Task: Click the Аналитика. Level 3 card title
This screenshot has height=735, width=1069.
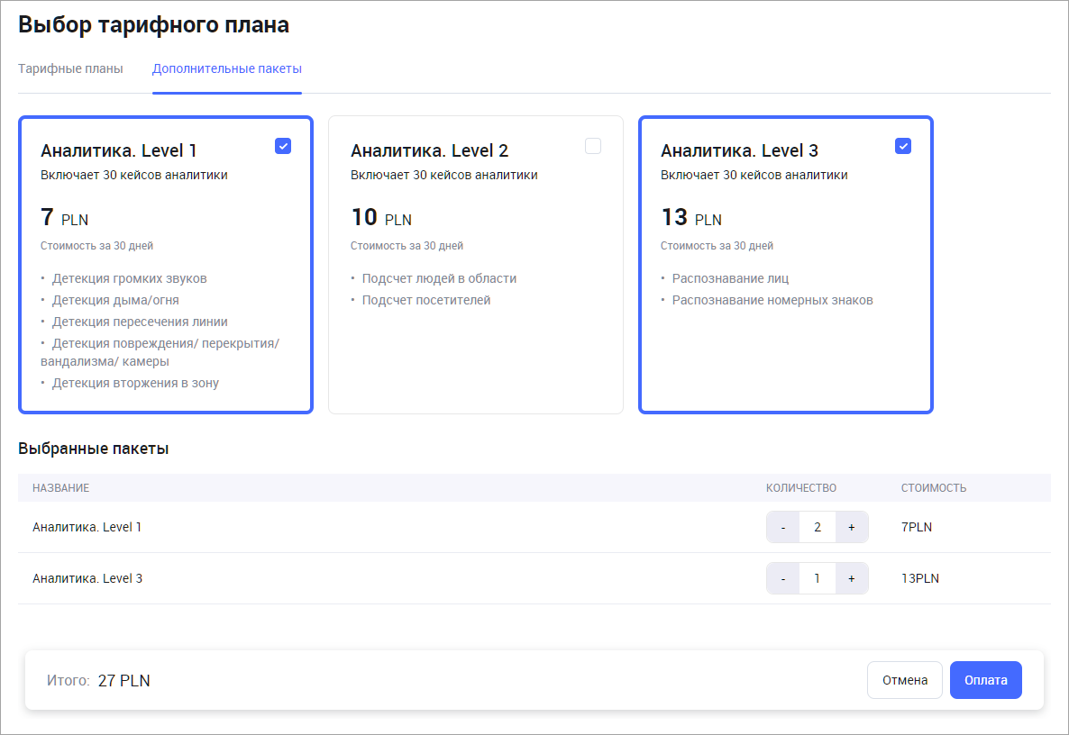Action: [x=739, y=150]
